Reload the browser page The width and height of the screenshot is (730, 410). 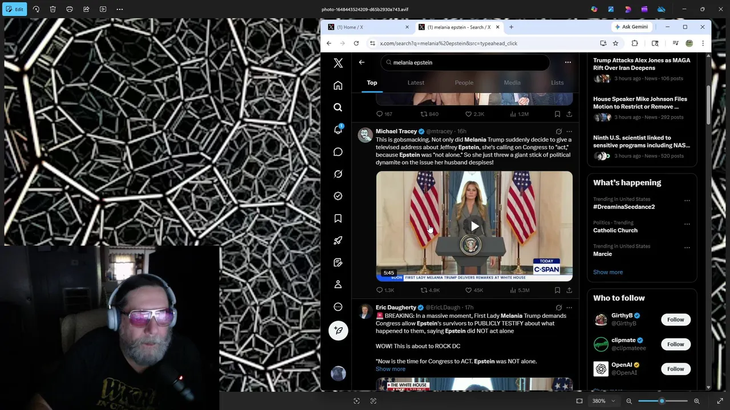point(356,43)
